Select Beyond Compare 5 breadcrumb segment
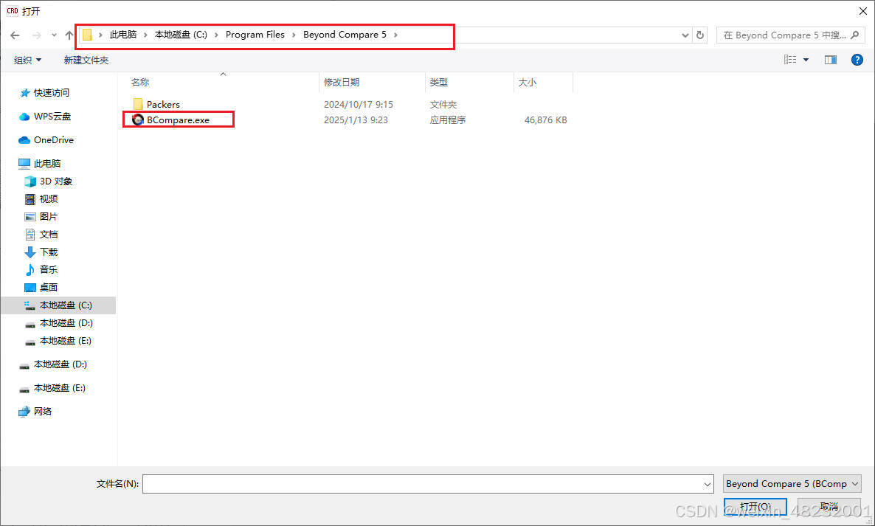The image size is (875, 526). coord(345,35)
